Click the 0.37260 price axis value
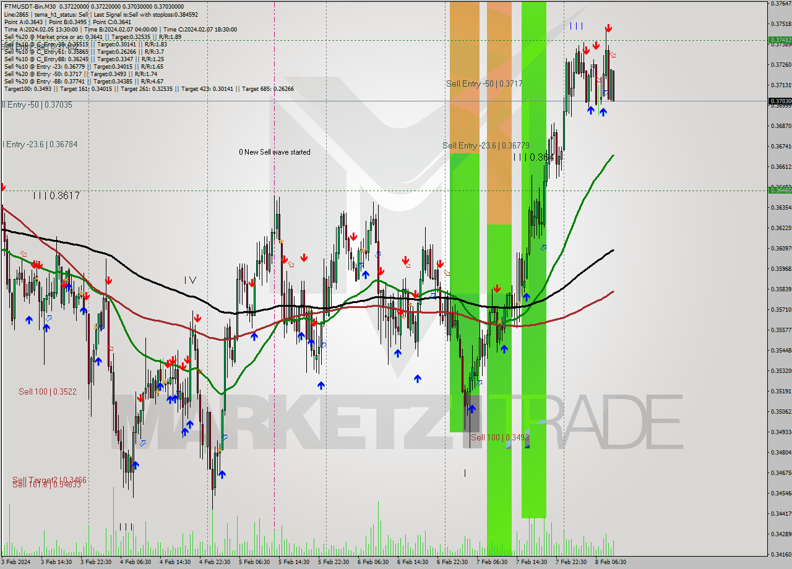Viewport: 792px width, 569px height. pos(781,65)
